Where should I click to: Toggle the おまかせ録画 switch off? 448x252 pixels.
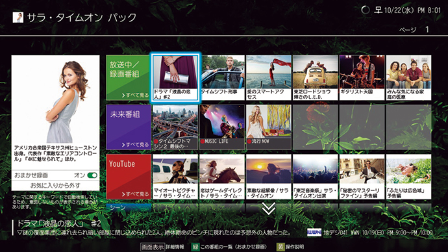(x=92, y=175)
